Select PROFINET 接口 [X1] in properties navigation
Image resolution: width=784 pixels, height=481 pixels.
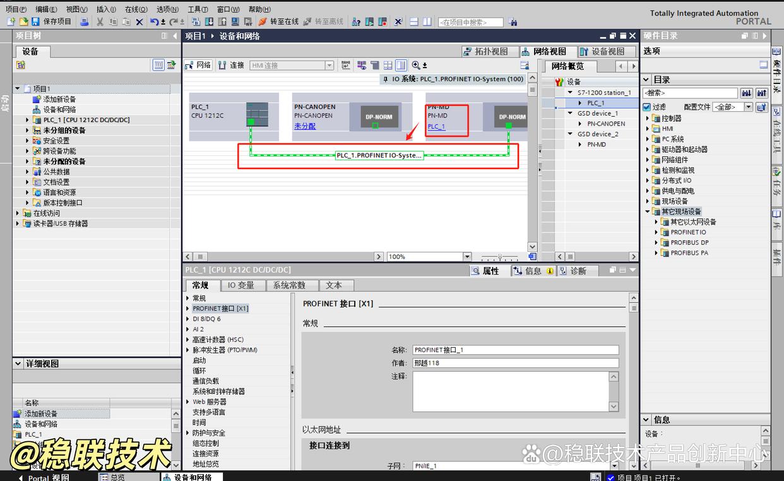[x=220, y=309]
